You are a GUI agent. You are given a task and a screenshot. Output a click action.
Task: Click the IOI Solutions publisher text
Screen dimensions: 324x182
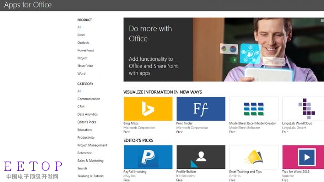185,176
